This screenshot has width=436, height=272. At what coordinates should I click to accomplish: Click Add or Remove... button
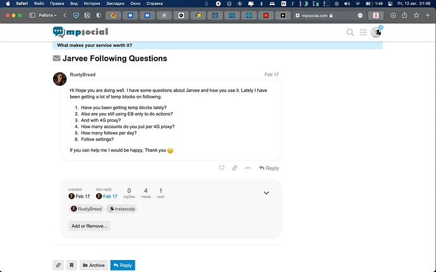[89, 226]
